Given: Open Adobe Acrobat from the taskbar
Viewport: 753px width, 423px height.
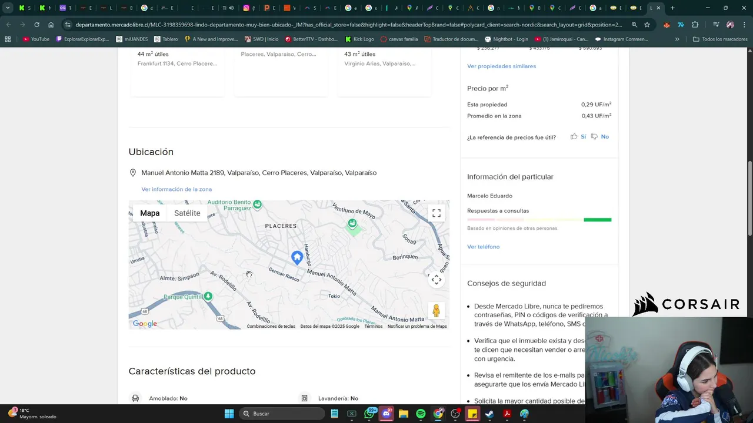Looking at the screenshot, I should coord(507,414).
